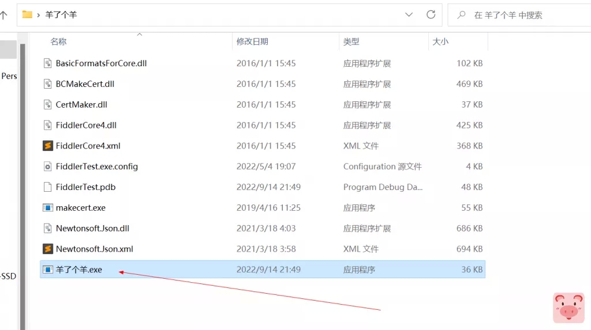Click the Newtonsoft.Json.xml Sublime icon
The width and height of the screenshot is (591, 330).
[47, 249]
